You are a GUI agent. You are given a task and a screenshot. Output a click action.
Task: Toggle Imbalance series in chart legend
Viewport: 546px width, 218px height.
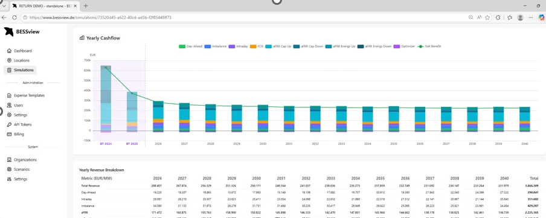(x=216, y=46)
